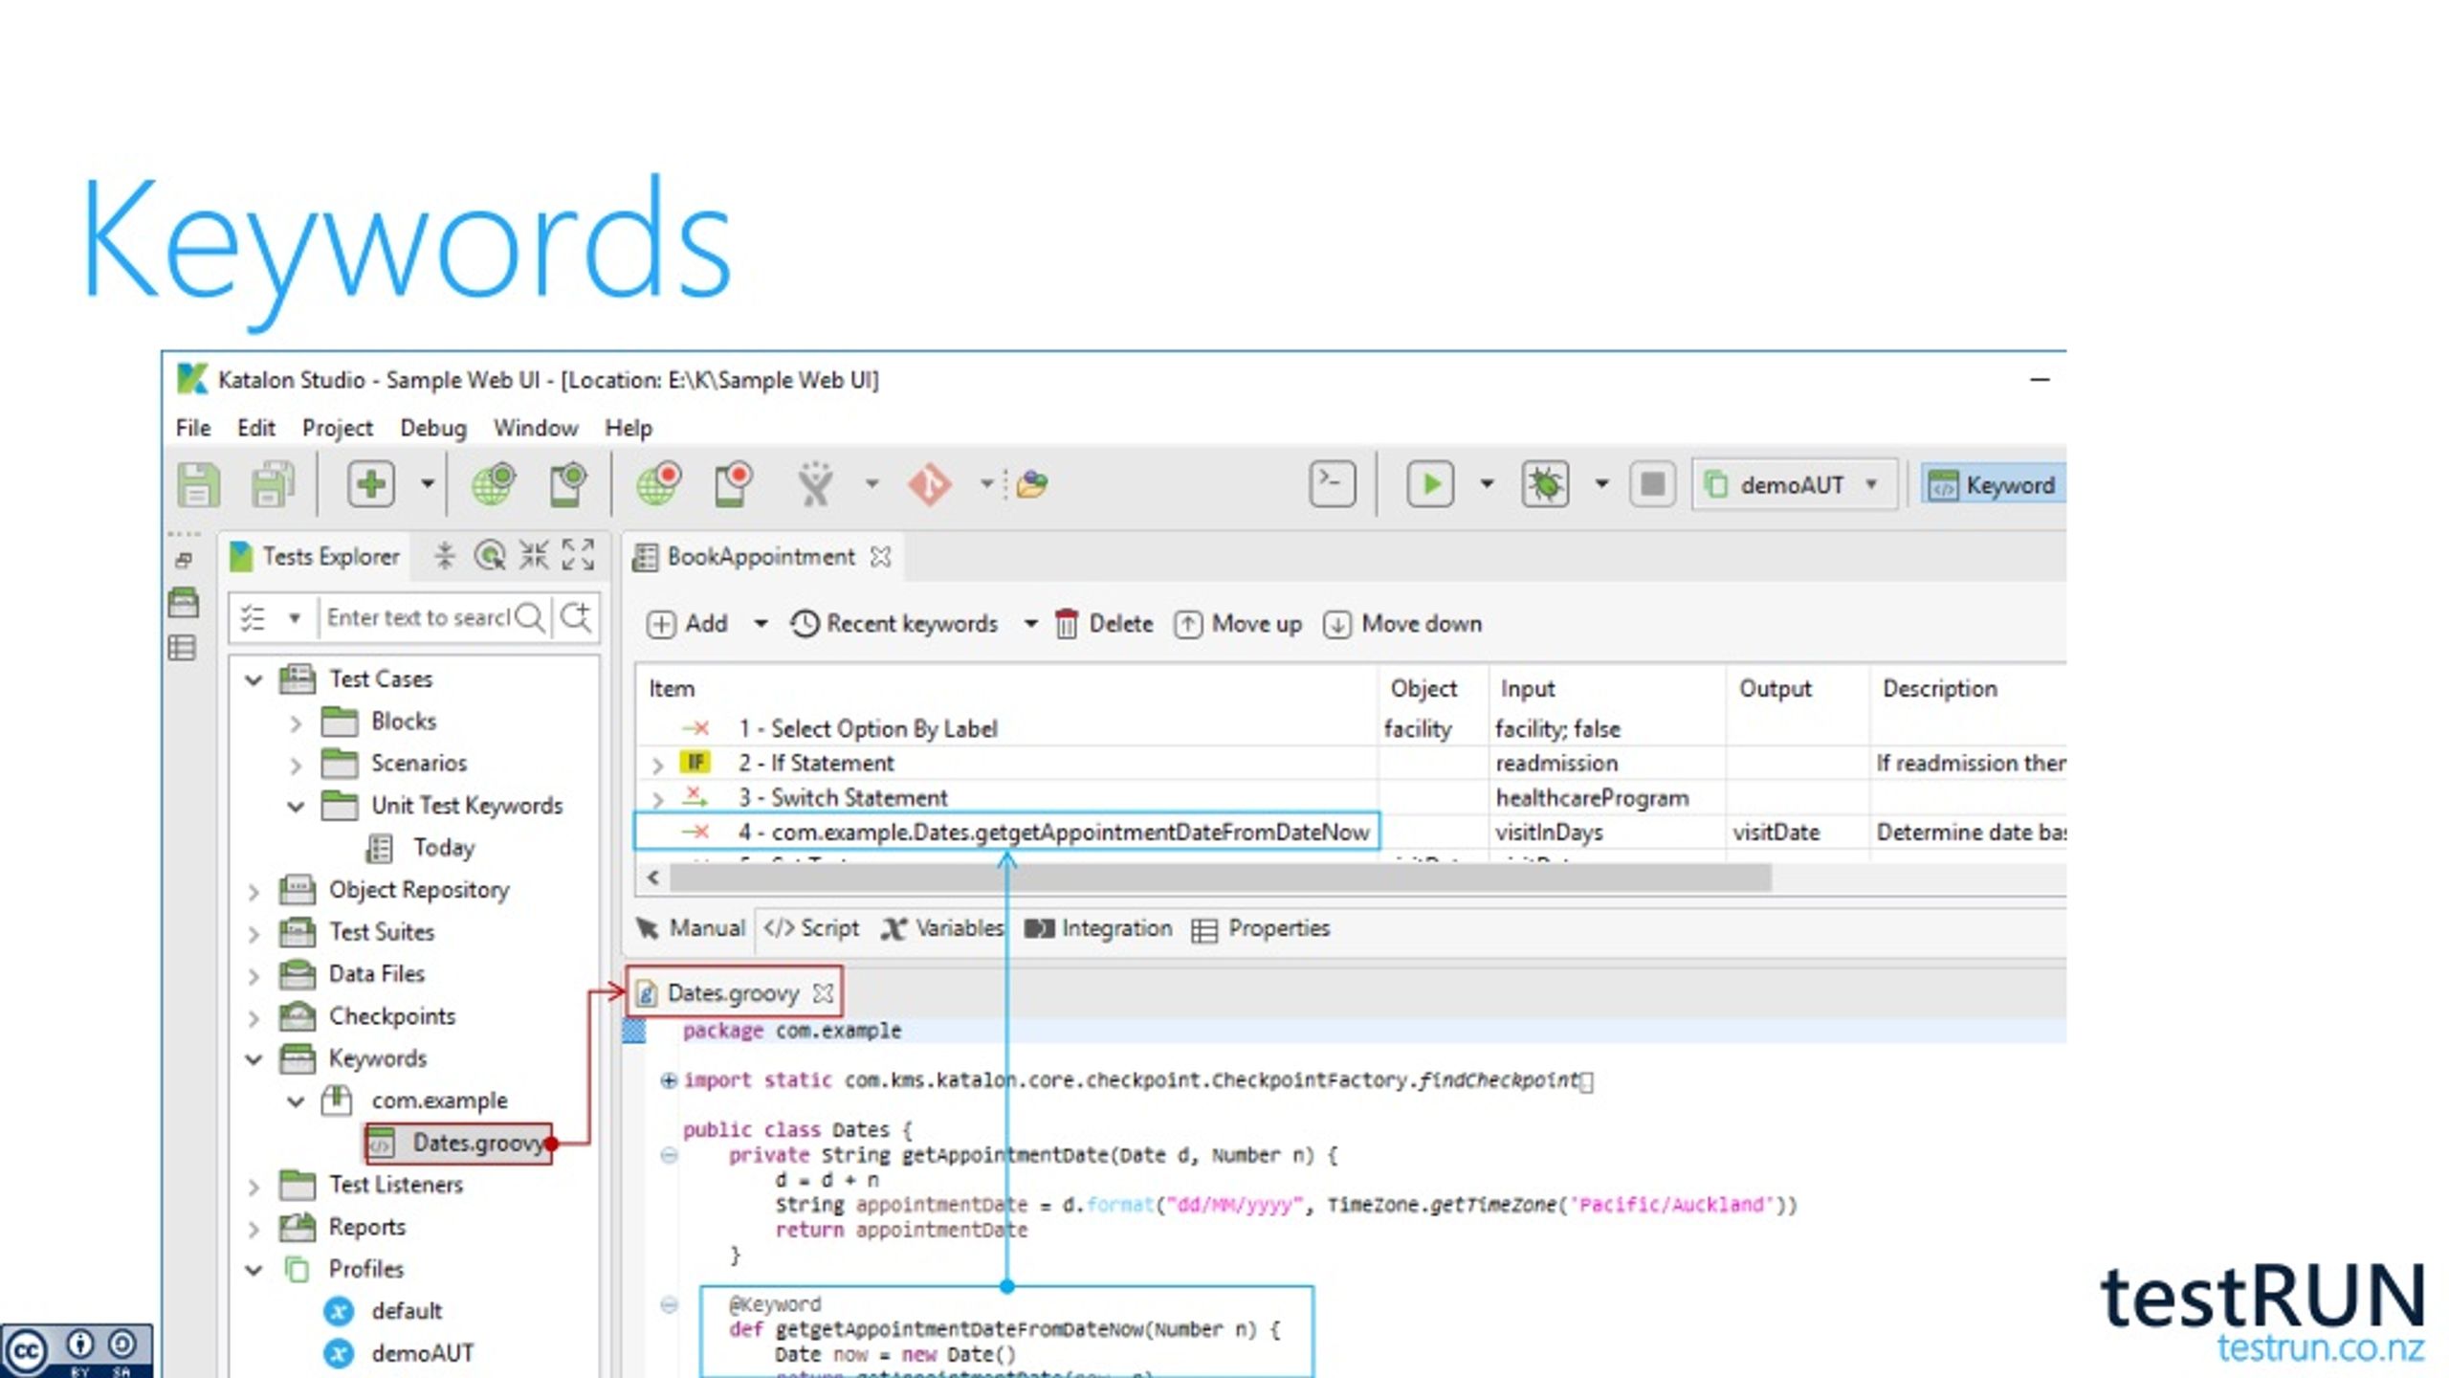Expand the Switch Statement step
Screen dimensions: 2449x1378
(657, 798)
